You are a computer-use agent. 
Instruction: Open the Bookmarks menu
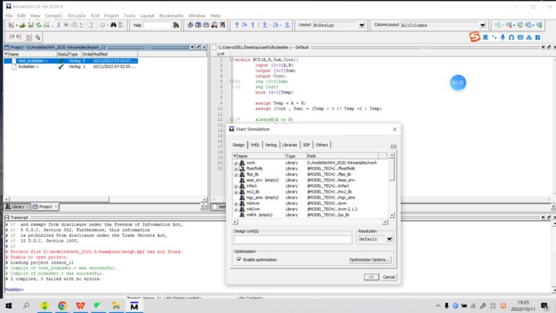point(172,16)
